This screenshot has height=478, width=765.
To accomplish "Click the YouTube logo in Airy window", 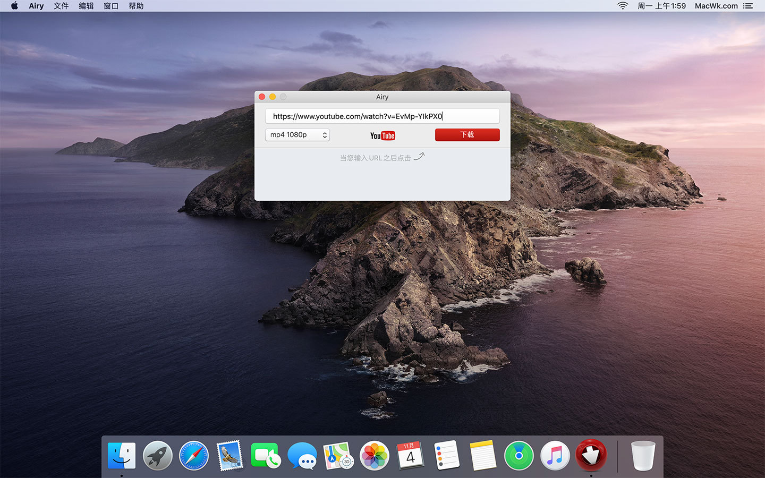I will click(x=382, y=135).
